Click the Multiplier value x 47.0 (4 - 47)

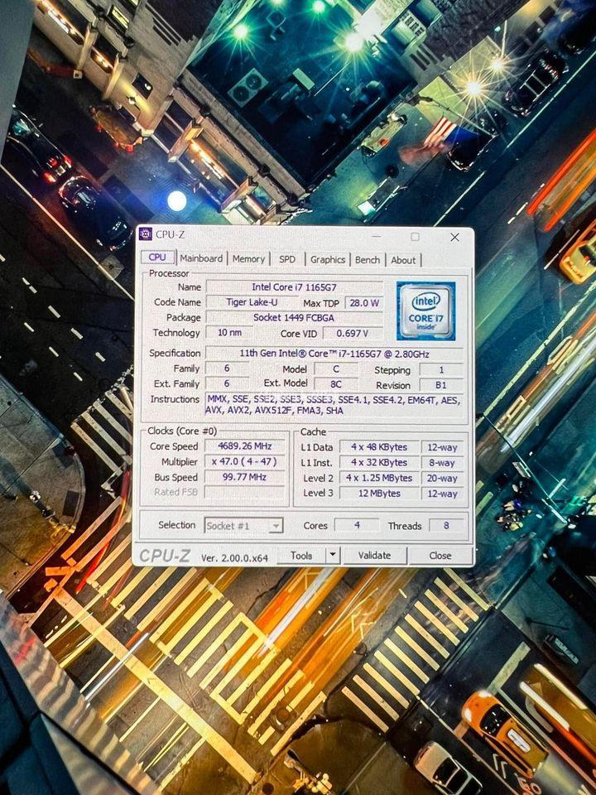point(245,461)
